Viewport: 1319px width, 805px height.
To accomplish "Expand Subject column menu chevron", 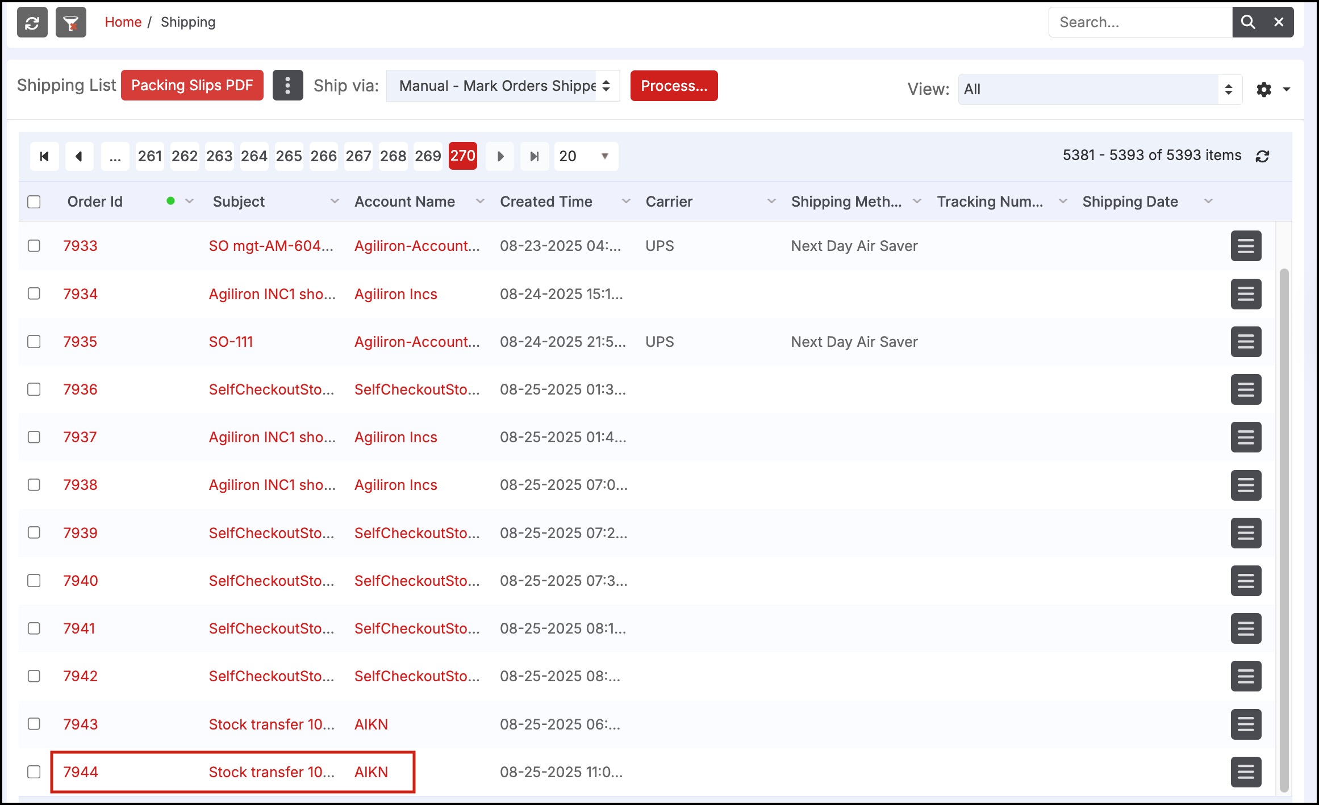I will (x=335, y=202).
